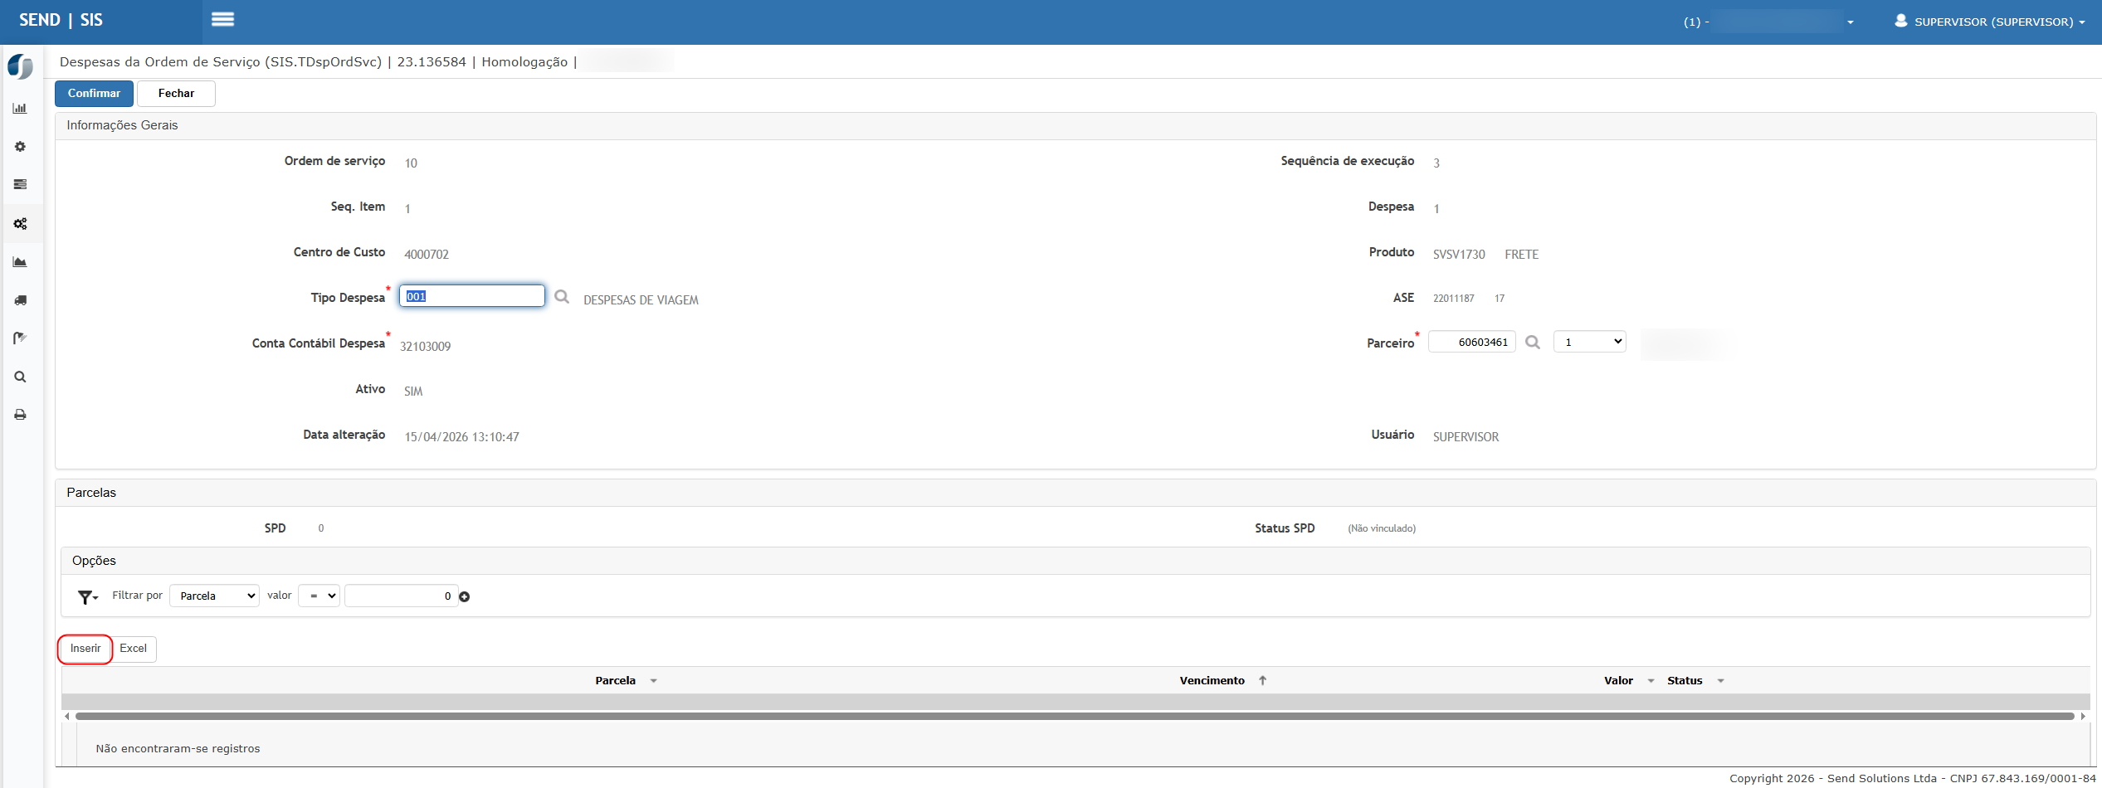Click the area chart sidebar icon
The width and height of the screenshot is (2102, 788).
(x=20, y=262)
